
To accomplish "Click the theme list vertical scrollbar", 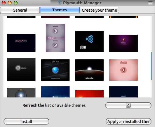I will [x=151, y=66].
